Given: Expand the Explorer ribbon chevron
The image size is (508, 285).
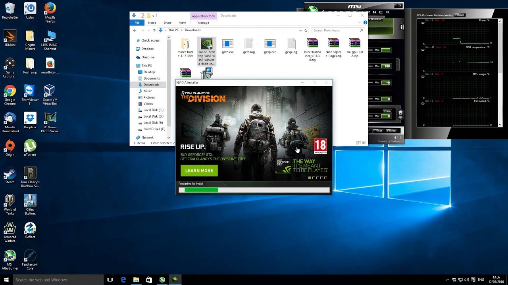Looking at the screenshot, I should (x=360, y=23).
